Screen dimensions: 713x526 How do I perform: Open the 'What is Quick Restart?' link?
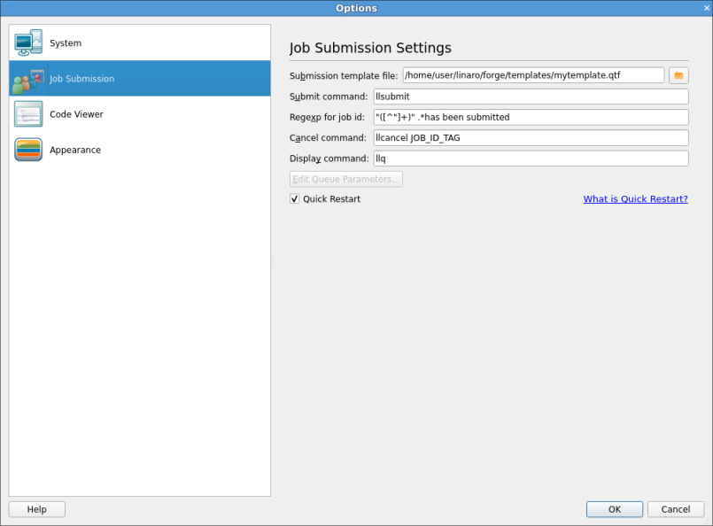(635, 199)
